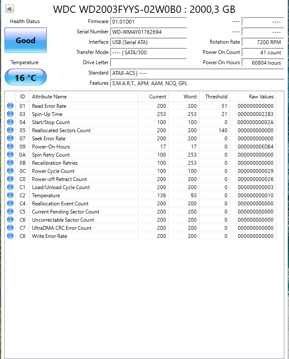The image size is (289, 359).
Task: Click status orb for Power Cycle Count
Action: pos(10,171)
